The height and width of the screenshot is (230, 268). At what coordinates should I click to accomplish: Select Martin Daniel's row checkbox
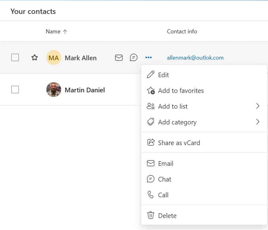[15, 90]
